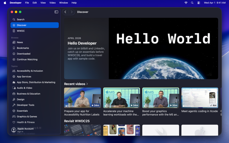Open the Developer app menu

[16, 3]
